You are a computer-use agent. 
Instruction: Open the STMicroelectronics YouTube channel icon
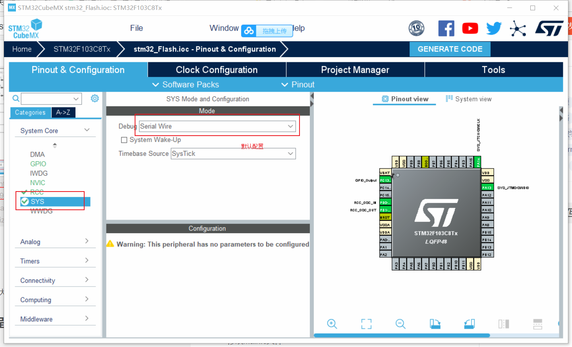tap(470, 28)
